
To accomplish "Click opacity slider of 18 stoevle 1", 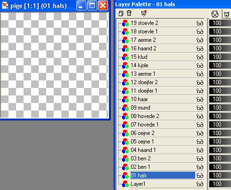I will (x=220, y=32).
